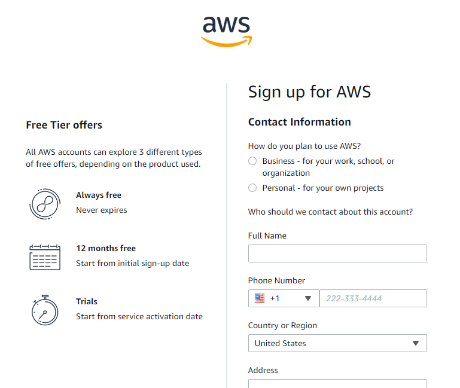Click inside the Full Name field
Screen dimensions: 460x388
[337, 253]
